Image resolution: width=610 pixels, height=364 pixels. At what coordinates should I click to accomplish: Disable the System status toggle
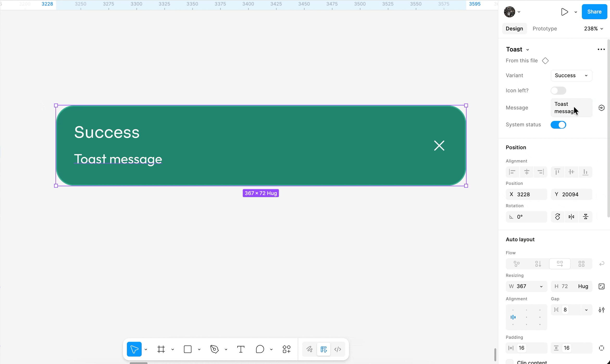558,125
